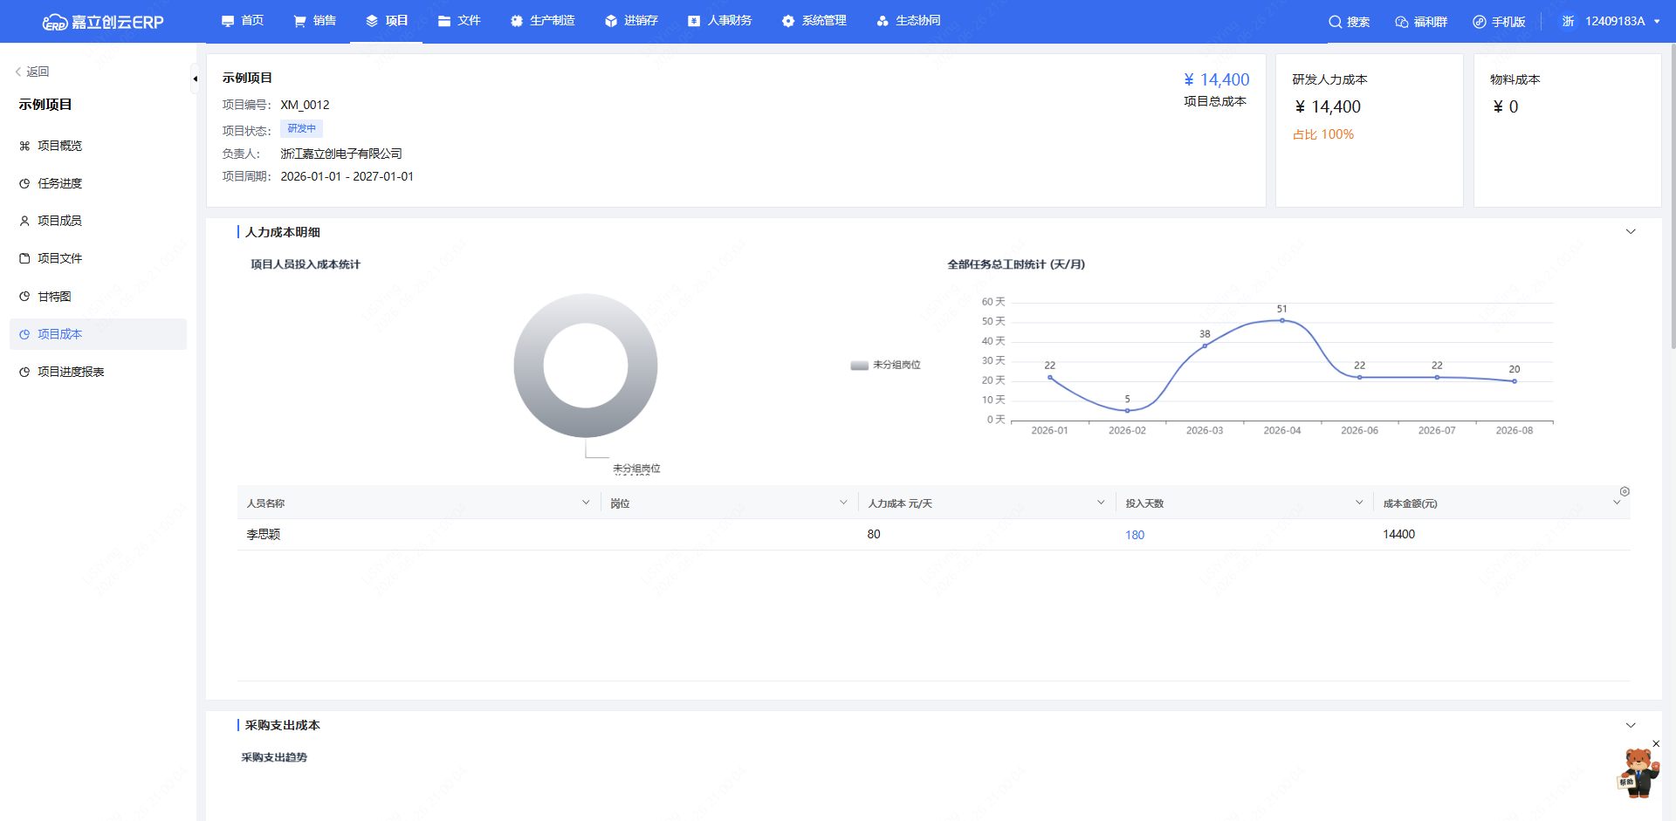Click the 浙 account avatar
This screenshot has height=821, width=1676.
point(1568,21)
